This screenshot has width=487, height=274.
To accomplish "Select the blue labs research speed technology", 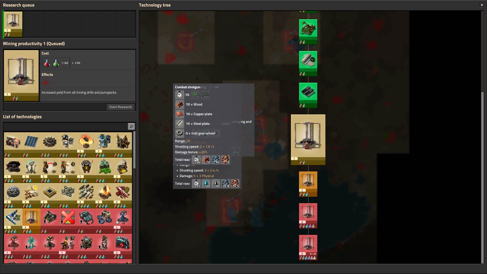I will click(105, 145).
